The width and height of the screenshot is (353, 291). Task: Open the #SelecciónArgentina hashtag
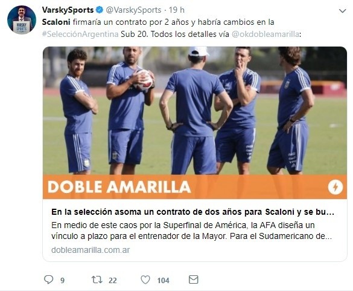click(x=80, y=34)
